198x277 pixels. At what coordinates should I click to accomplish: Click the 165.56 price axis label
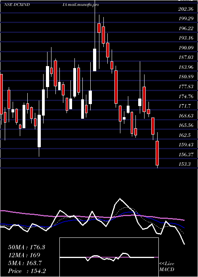[186, 125]
